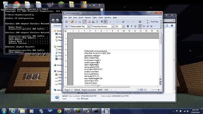Select Align Right
Viewport: 203px width, 114px height.
147,26
